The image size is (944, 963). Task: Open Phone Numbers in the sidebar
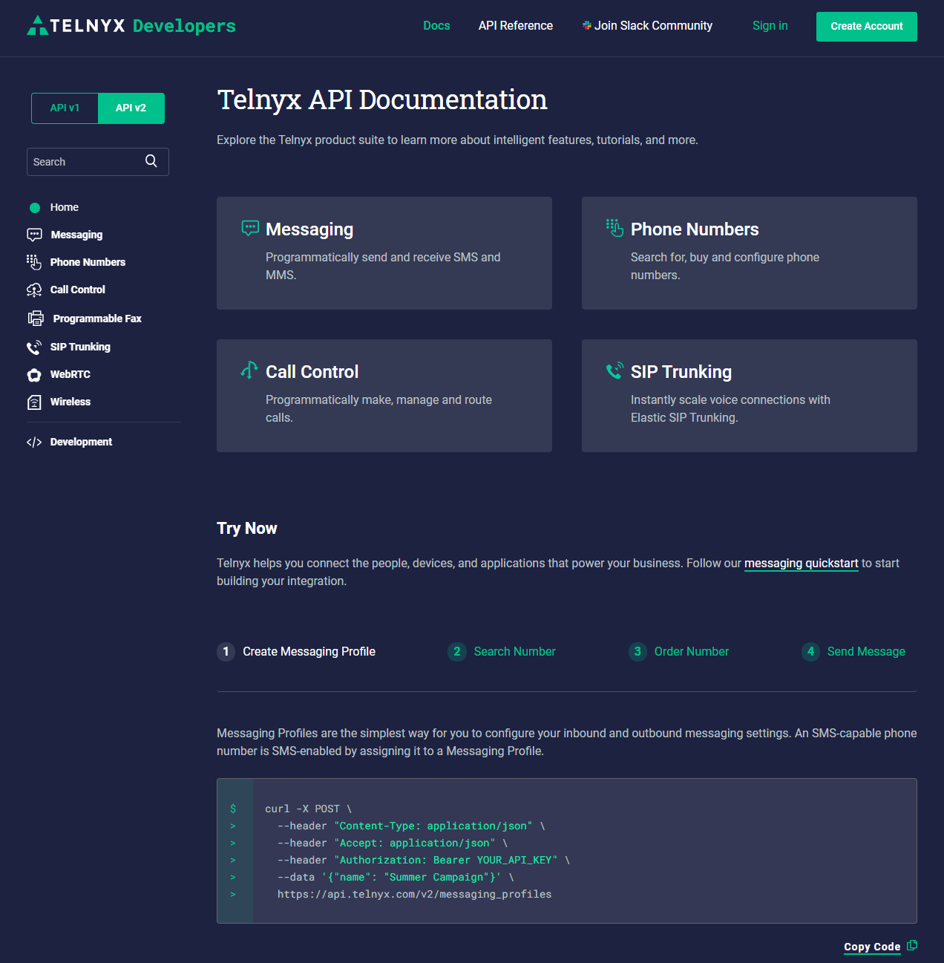point(88,262)
